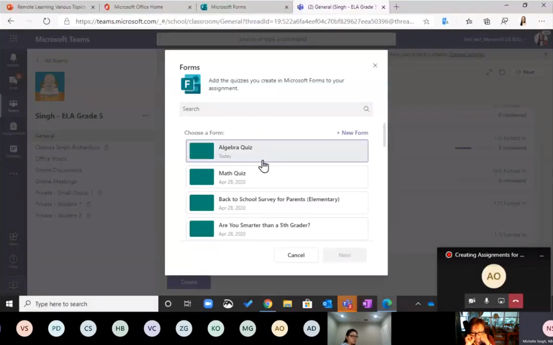553x345 pixels.
Task: Switch to Microsoft Forms browser tab
Action: pyautogui.click(x=228, y=7)
